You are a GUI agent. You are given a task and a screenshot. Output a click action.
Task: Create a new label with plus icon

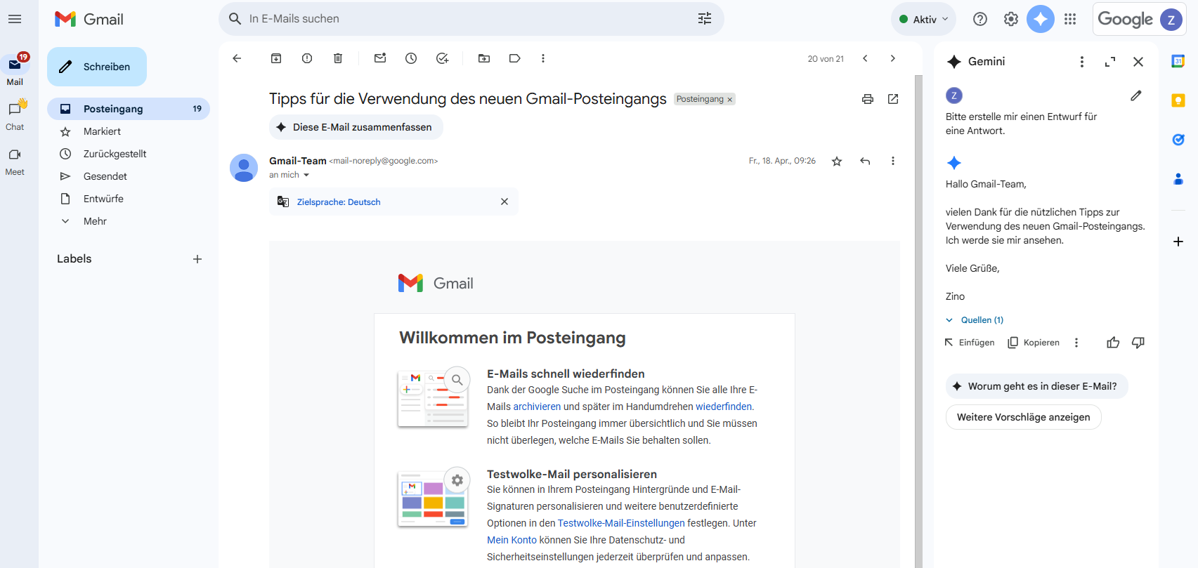[197, 259]
